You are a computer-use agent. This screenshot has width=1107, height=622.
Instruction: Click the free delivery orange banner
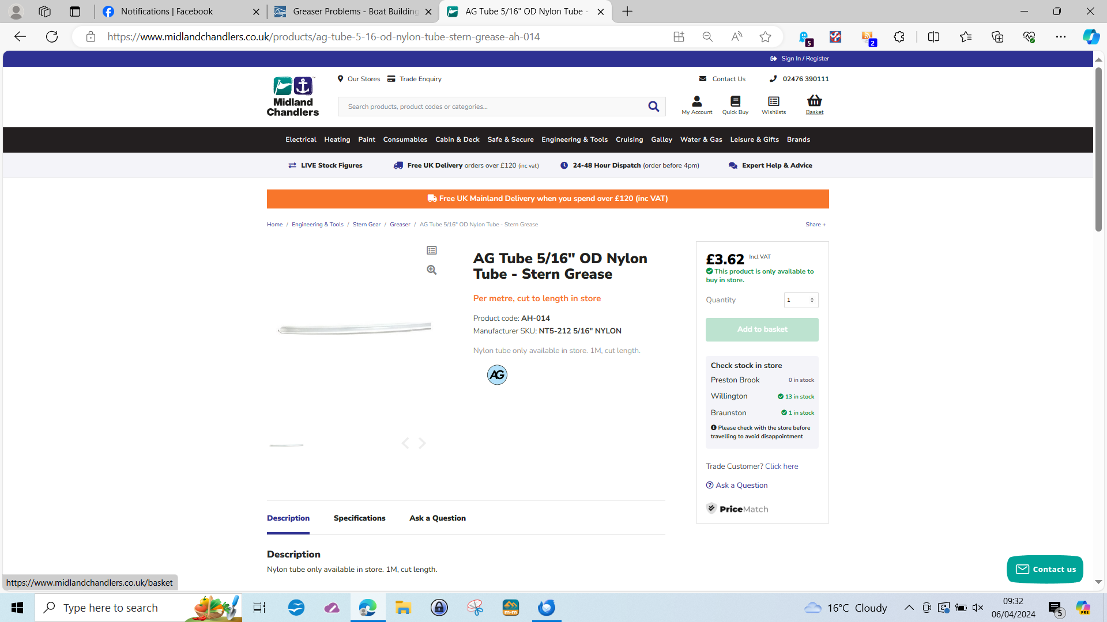[548, 199]
